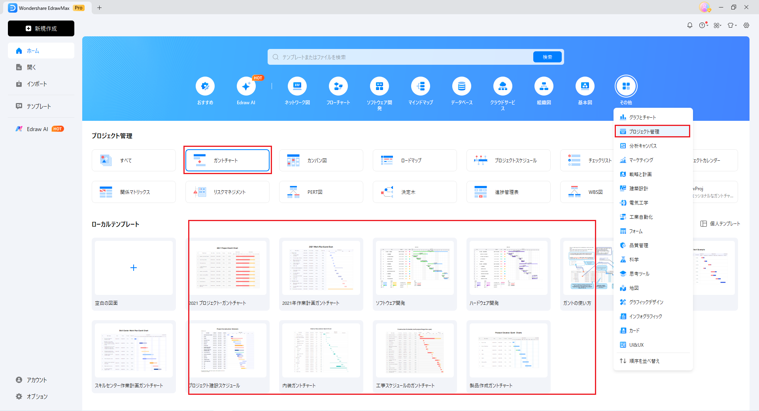Image resolution: width=759 pixels, height=411 pixels.
Task: Open the settings gear icon at top right
Action: pos(746,25)
